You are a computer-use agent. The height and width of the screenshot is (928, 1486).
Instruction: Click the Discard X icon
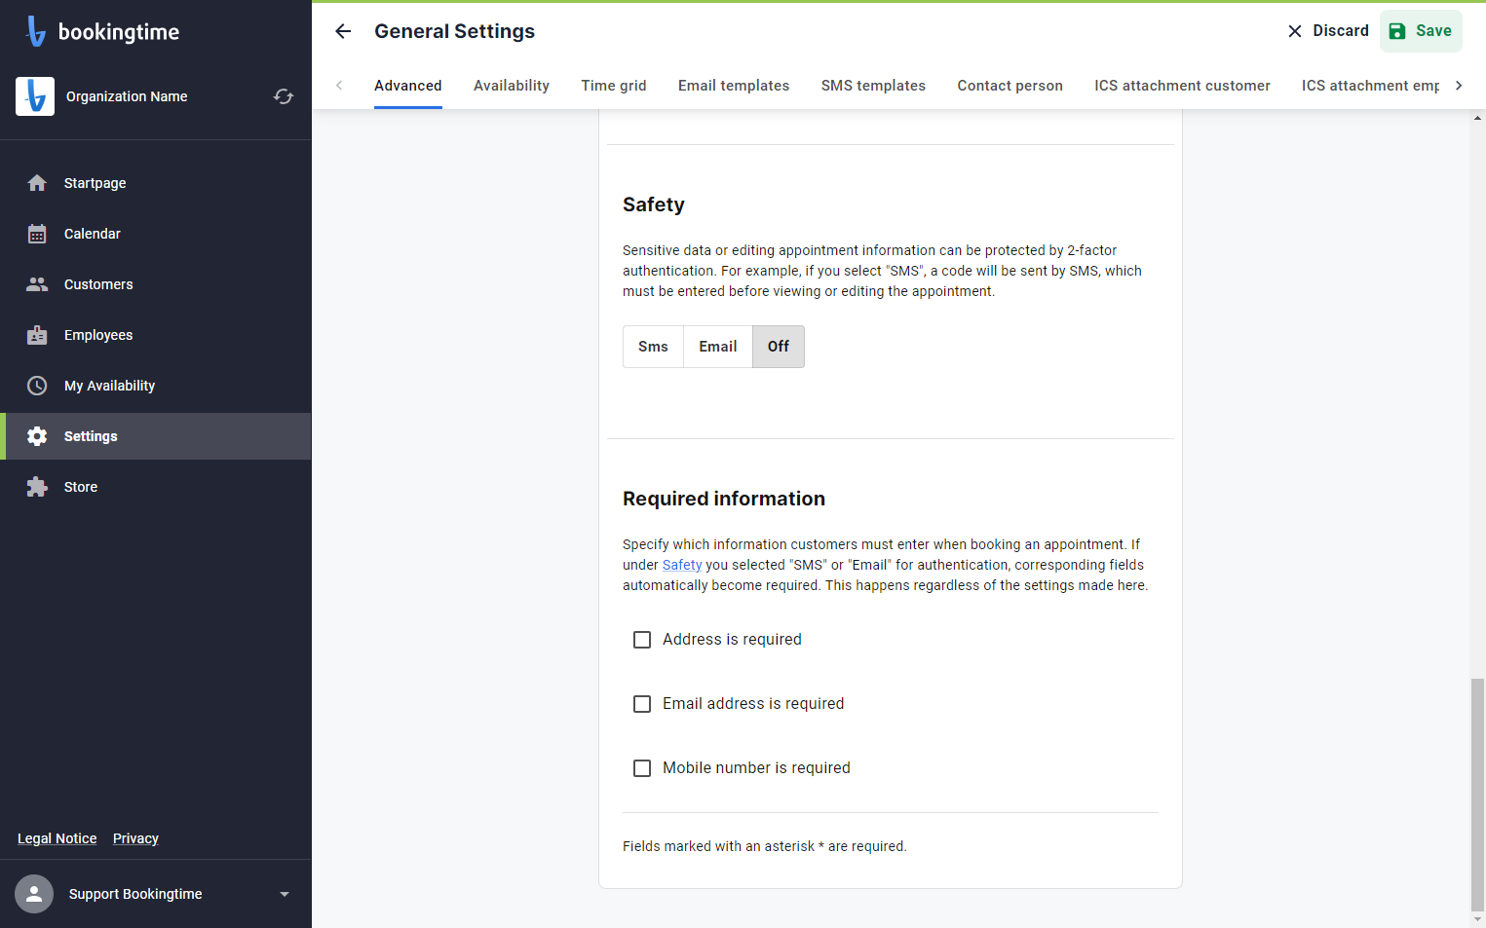coord(1295,31)
